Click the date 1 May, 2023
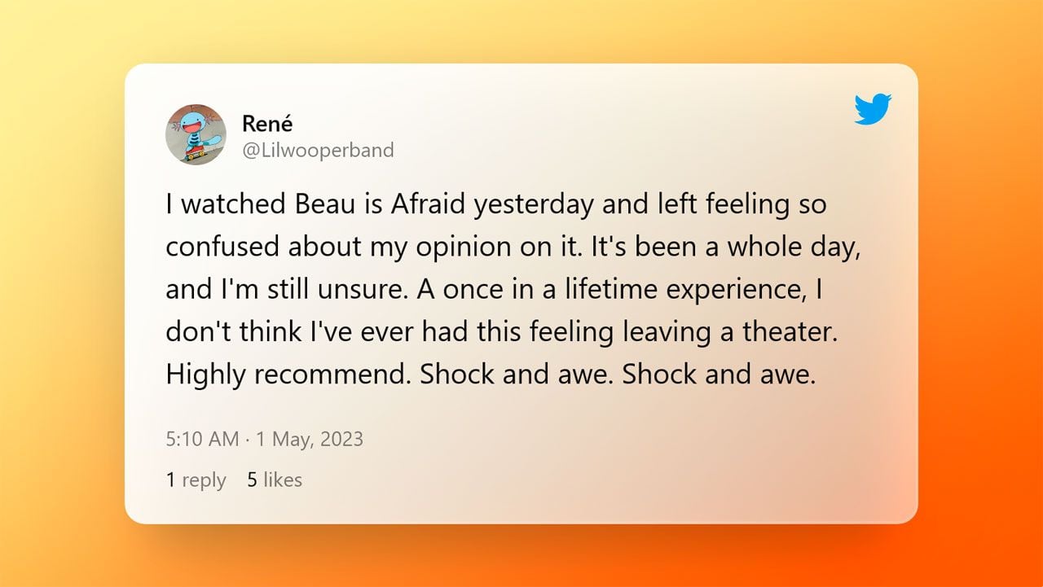This screenshot has width=1043, height=587. (x=310, y=440)
